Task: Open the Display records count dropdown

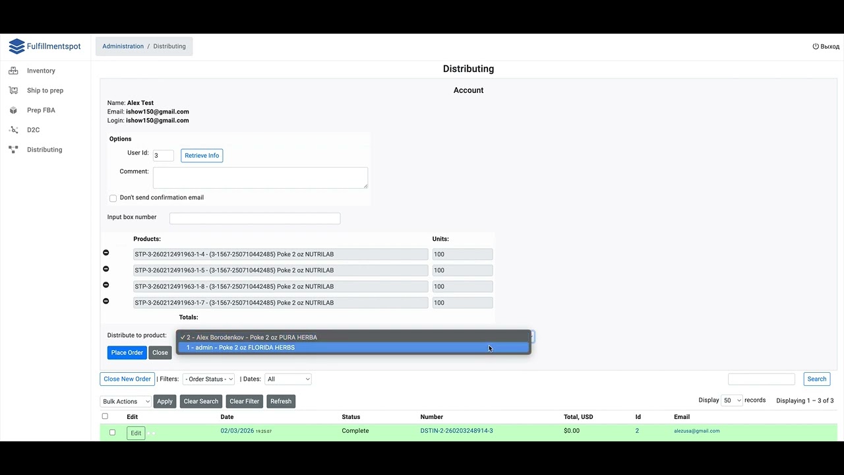Action: pyautogui.click(x=732, y=400)
